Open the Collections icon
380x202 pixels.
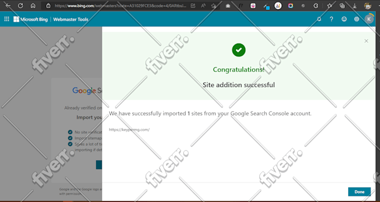click(x=342, y=6)
